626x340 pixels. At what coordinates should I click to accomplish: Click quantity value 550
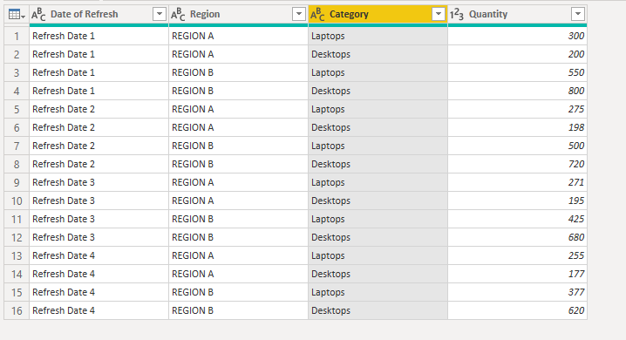click(576, 72)
